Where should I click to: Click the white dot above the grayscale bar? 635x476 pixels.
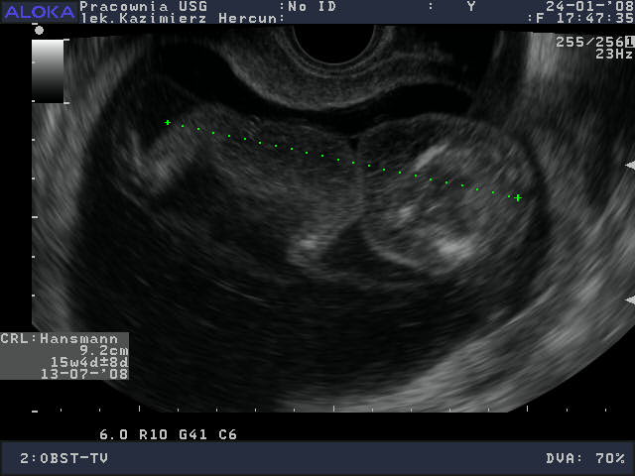(x=39, y=30)
